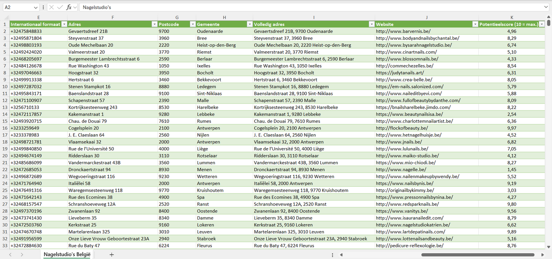Click the previous sheet navigation arrow

pos(10,254)
